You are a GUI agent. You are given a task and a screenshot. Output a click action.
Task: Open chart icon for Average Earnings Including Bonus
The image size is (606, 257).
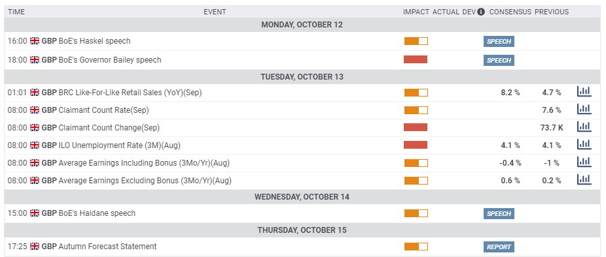[584, 162]
